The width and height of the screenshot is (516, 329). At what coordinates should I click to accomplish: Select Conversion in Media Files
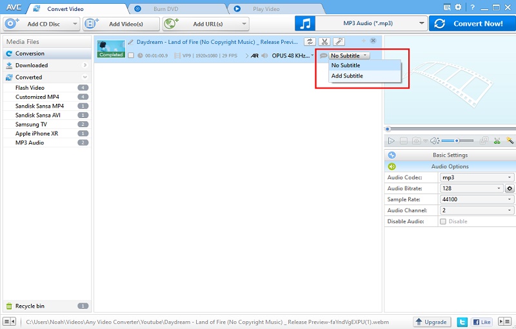click(x=47, y=54)
